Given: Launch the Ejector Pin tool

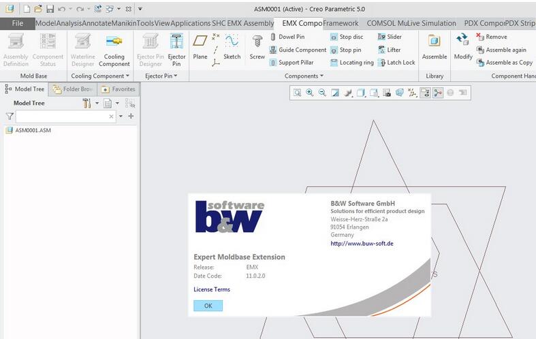Looking at the screenshot, I should coord(176,50).
